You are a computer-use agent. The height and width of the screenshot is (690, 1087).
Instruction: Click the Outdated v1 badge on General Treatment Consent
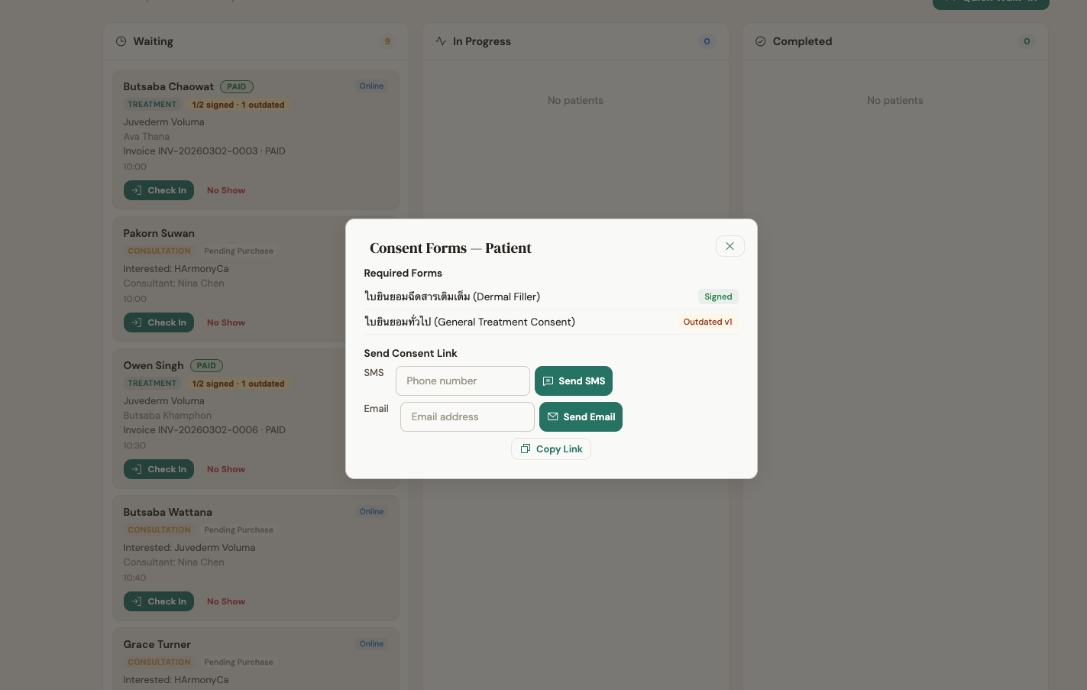707,322
